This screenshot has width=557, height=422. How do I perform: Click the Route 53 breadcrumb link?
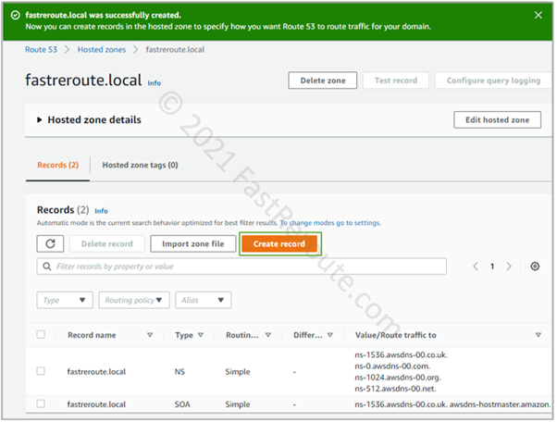tap(41, 49)
